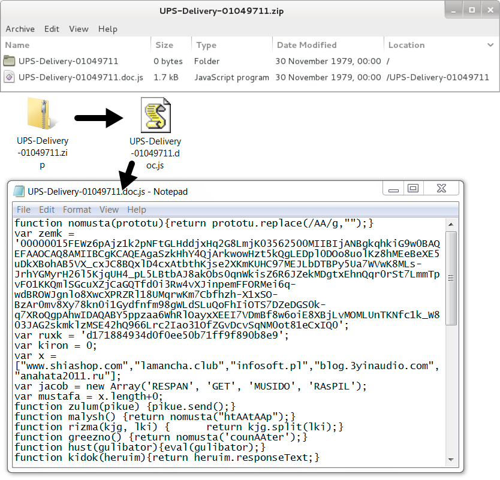Viewport: 500px width, 480px height.
Task: Click the Folder type cell
Action: 207,61
